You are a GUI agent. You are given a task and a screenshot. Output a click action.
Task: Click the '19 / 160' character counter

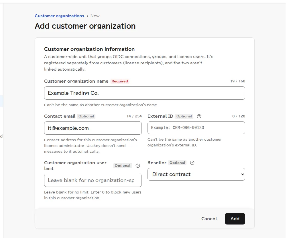pos(237,81)
